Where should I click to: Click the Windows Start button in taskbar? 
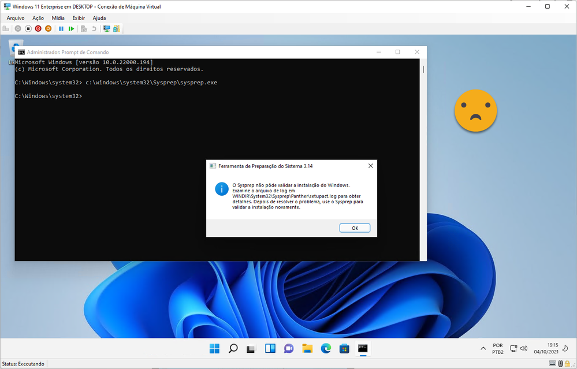click(214, 348)
